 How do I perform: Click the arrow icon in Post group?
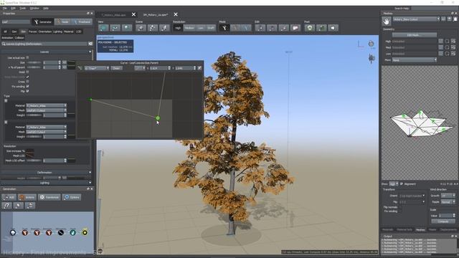tap(333, 28)
